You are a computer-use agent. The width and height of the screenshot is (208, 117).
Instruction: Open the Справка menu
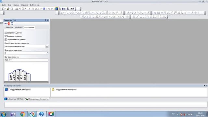click(25, 5)
